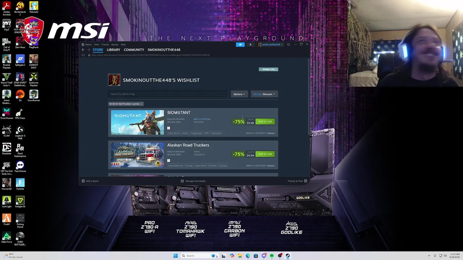Open the Steam menu in menu bar
Screen dimensions: 463x260
pos(87,44)
